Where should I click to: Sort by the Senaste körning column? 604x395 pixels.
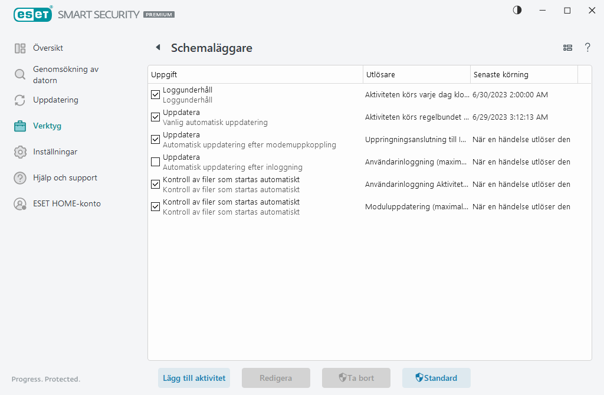pyautogui.click(x=523, y=75)
